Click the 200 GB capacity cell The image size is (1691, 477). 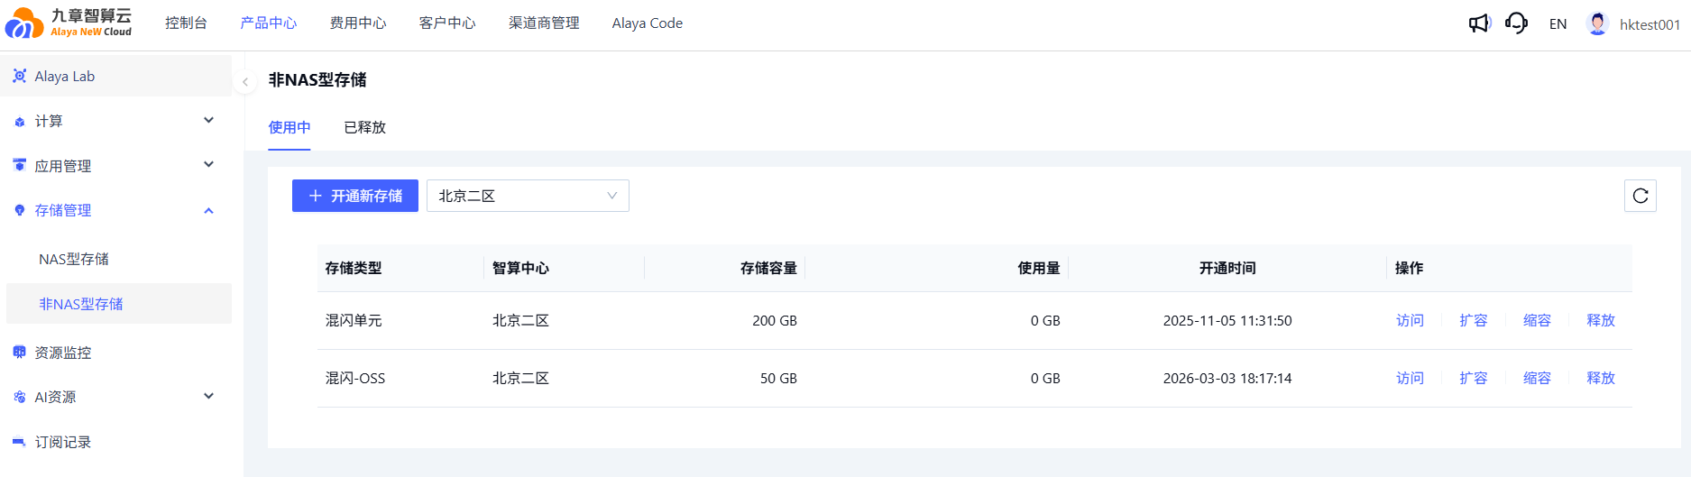click(775, 320)
